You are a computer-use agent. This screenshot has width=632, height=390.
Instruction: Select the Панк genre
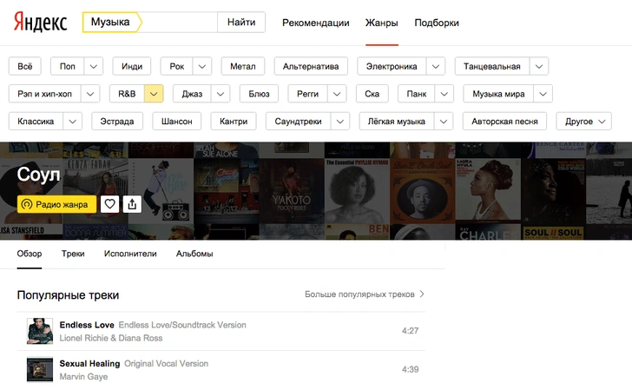click(x=417, y=94)
